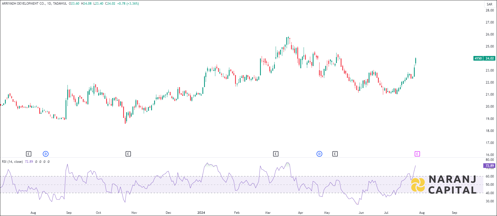
Task: Click the 30.00 RSI scale label
Action: point(490,201)
